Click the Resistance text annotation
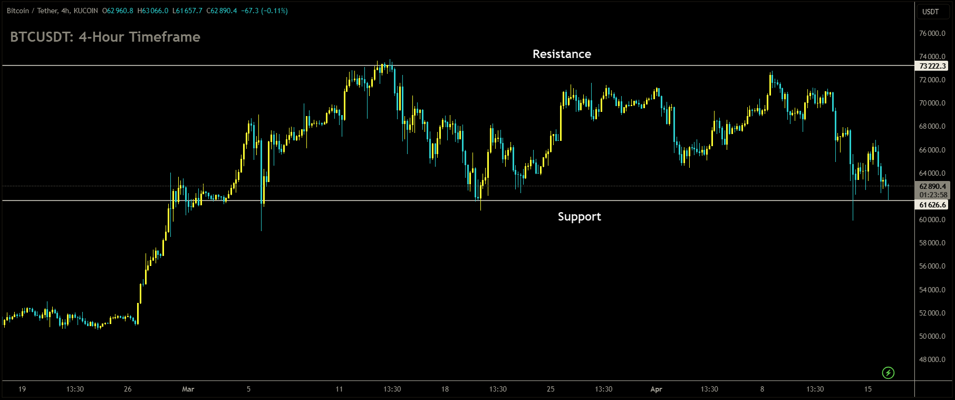Image resolution: width=955 pixels, height=400 pixels. coord(562,54)
